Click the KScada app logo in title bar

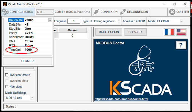pos(5,4)
